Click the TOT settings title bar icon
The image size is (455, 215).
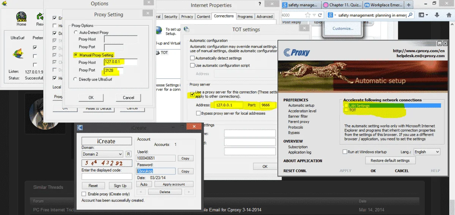[187, 29]
